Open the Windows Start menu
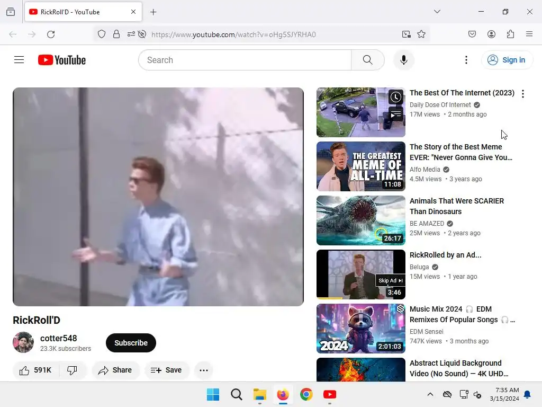Screen dimensions: 542x407 pyautogui.click(x=213, y=394)
